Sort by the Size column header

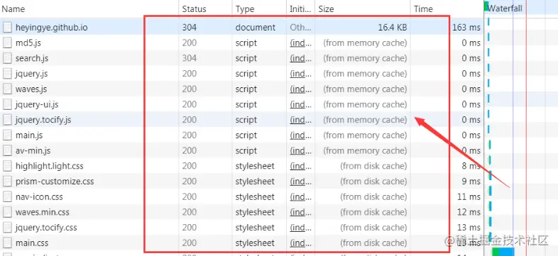363,9
